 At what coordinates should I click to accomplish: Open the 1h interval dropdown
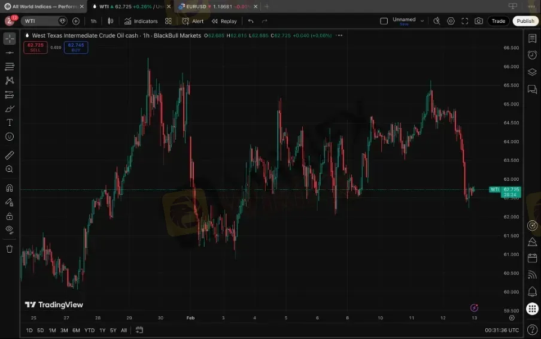coord(93,21)
